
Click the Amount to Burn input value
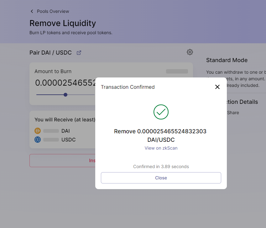(65, 83)
